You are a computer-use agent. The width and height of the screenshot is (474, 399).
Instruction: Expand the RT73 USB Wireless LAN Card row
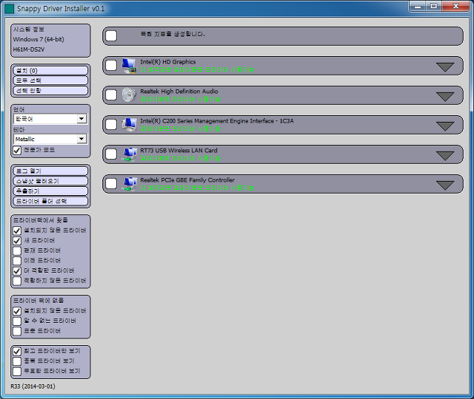[x=445, y=155]
